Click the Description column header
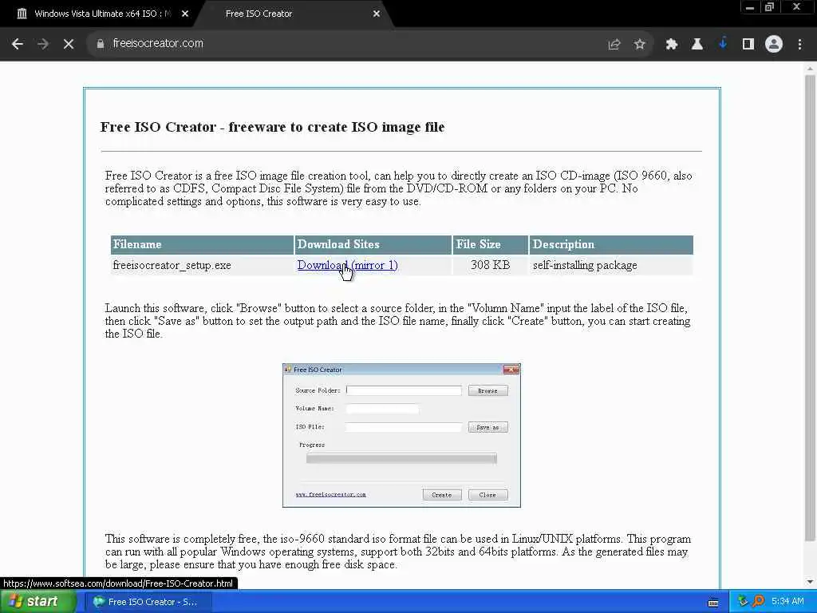 point(611,244)
